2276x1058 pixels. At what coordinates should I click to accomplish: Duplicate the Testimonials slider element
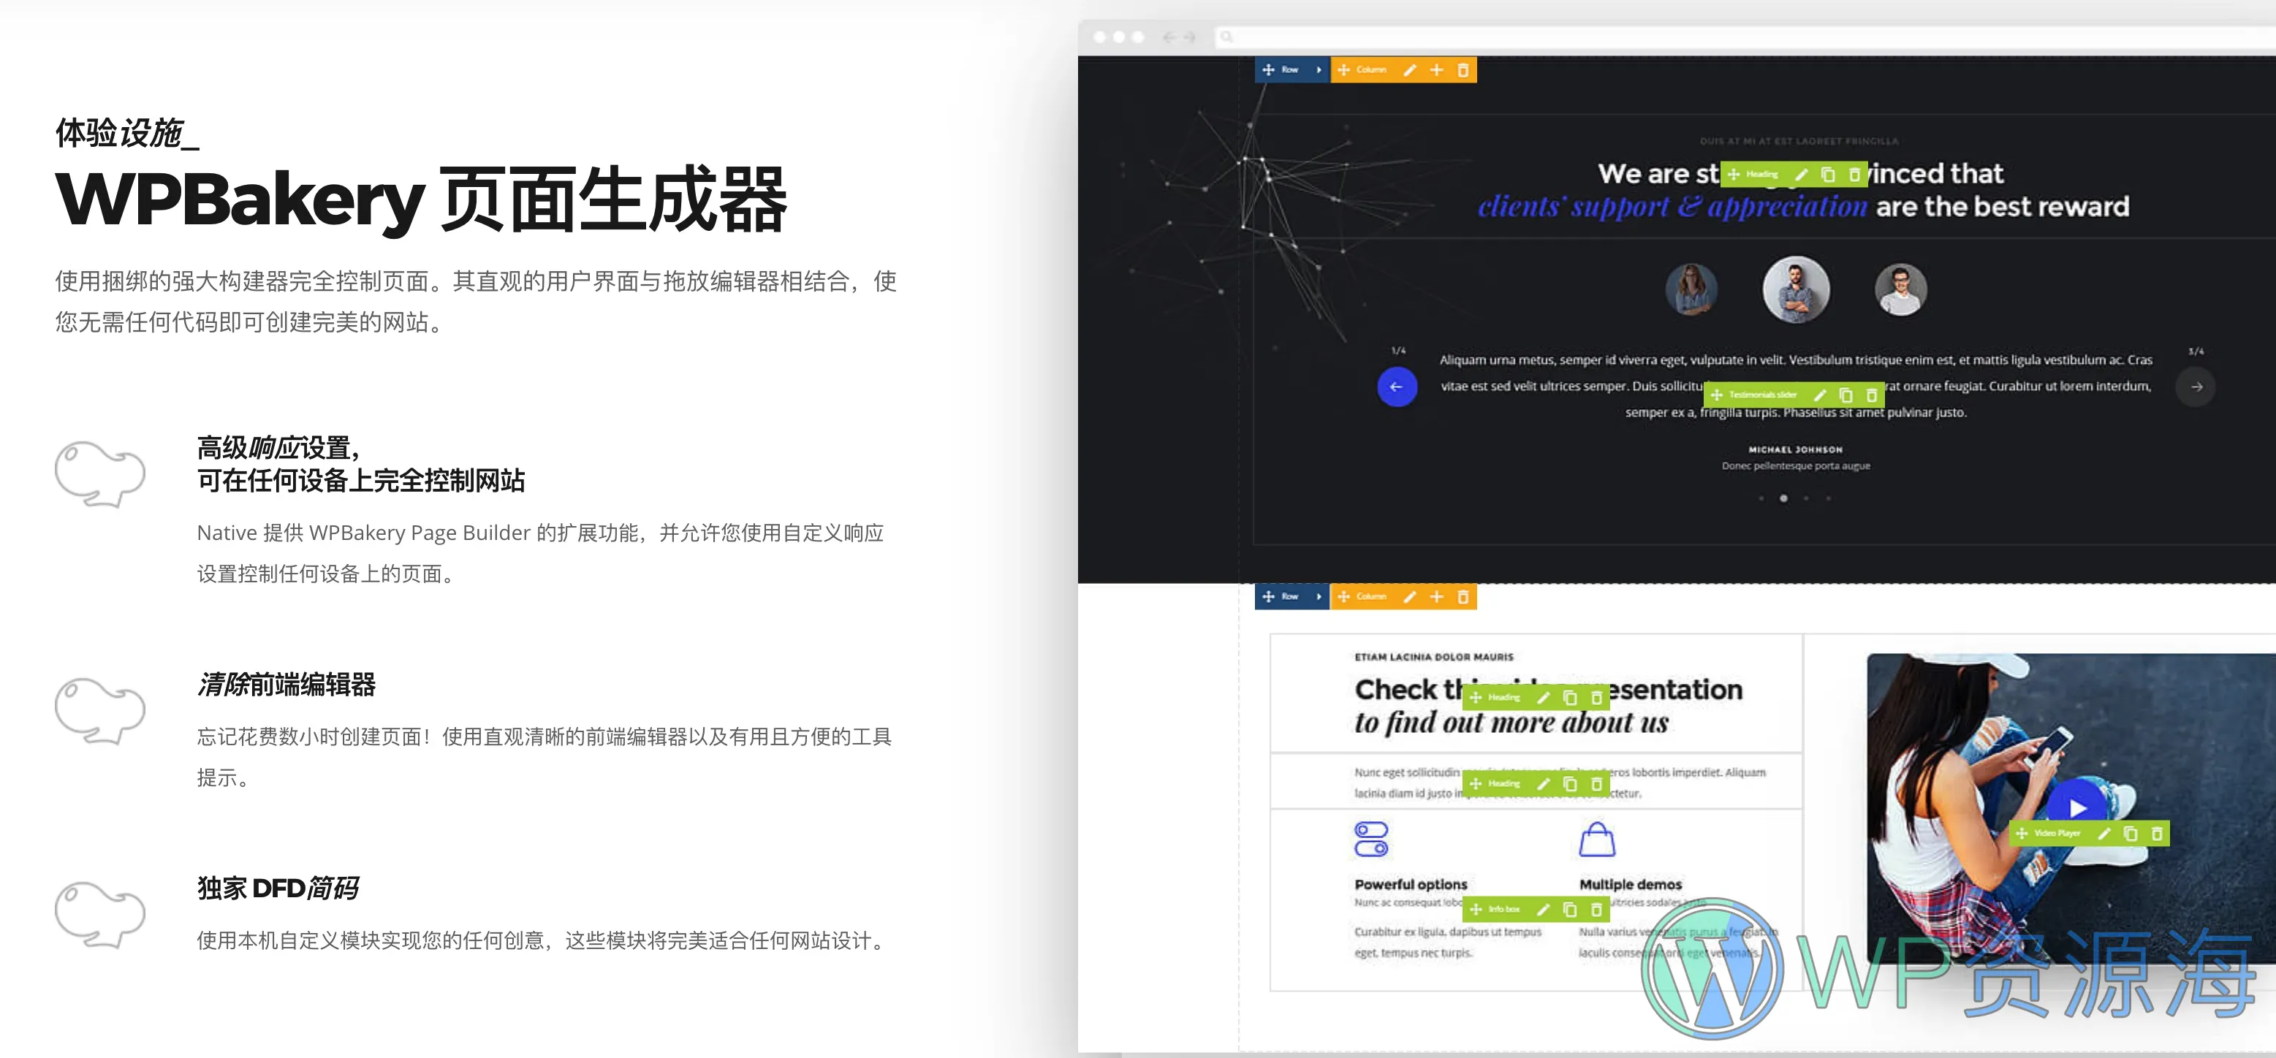1846,395
